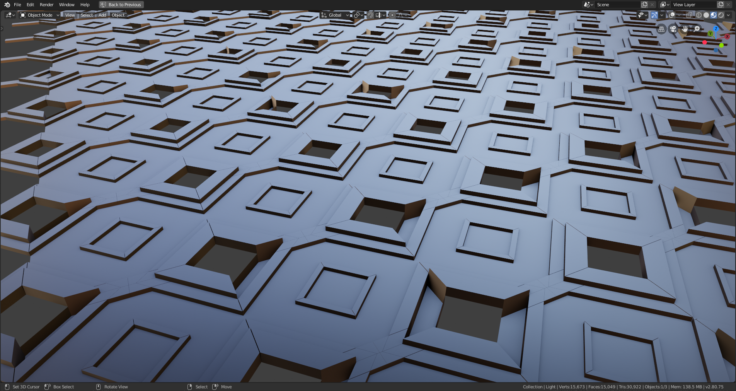Switch to Wireframe shading
The width and height of the screenshot is (736, 391).
point(699,15)
